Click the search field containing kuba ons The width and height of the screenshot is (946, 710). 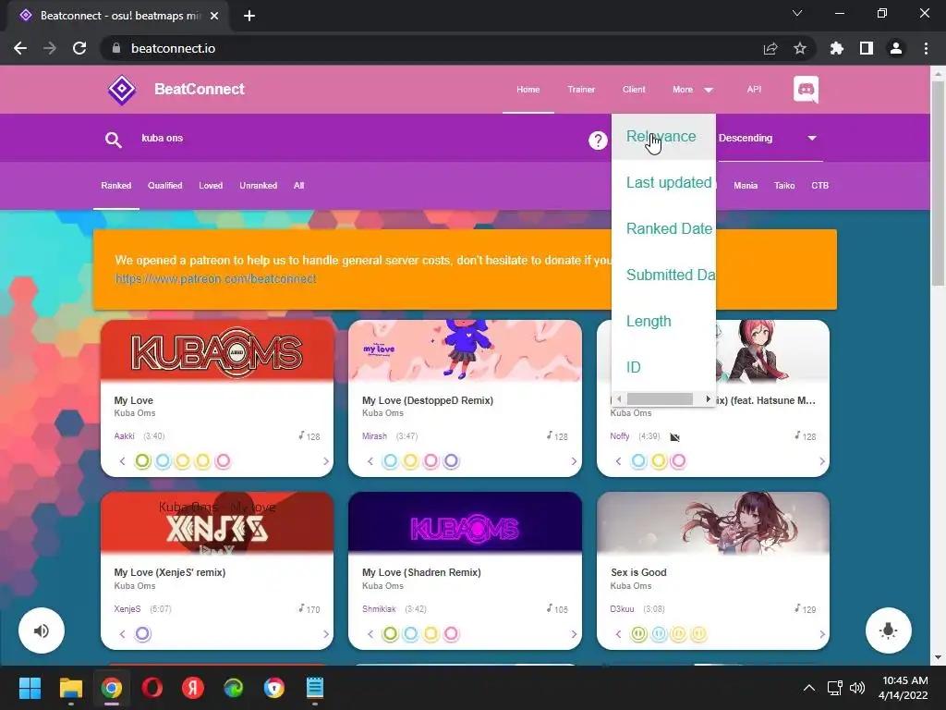pos(356,139)
